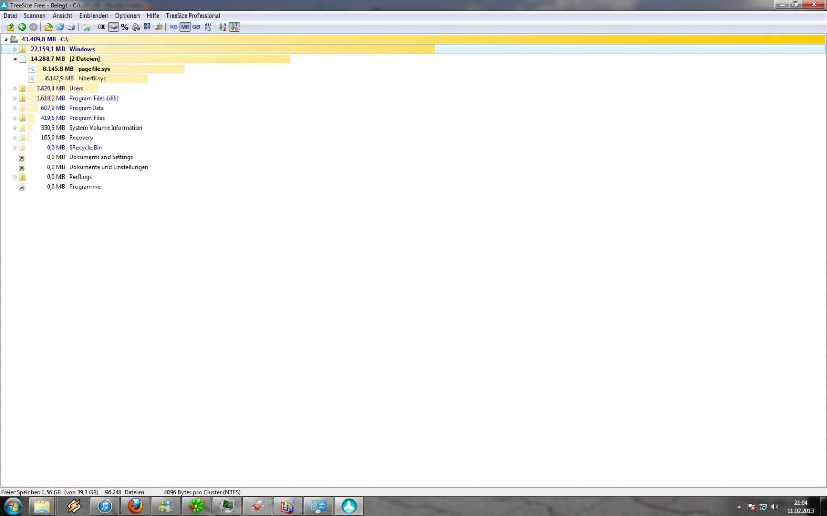Set size unit to MB

[x=185, y=27]
